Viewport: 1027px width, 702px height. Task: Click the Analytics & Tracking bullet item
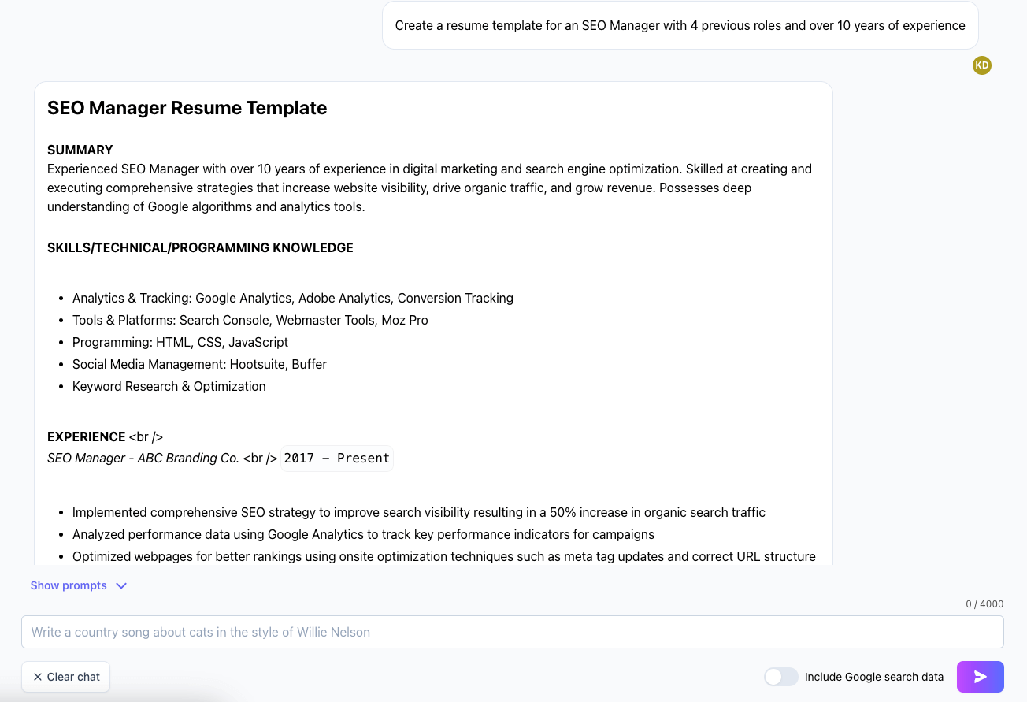(292, 298)
